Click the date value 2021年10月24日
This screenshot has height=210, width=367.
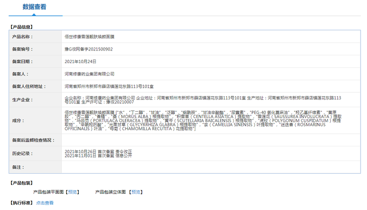[80, 62]
